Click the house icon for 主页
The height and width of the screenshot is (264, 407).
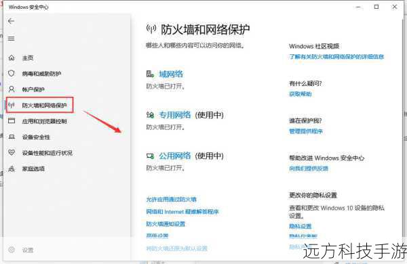12,58
